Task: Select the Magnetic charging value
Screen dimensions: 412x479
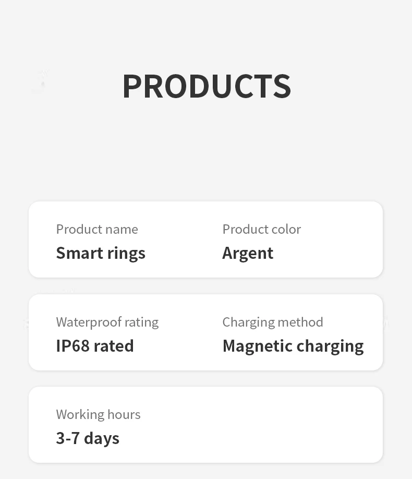Action: coord(293,346)
